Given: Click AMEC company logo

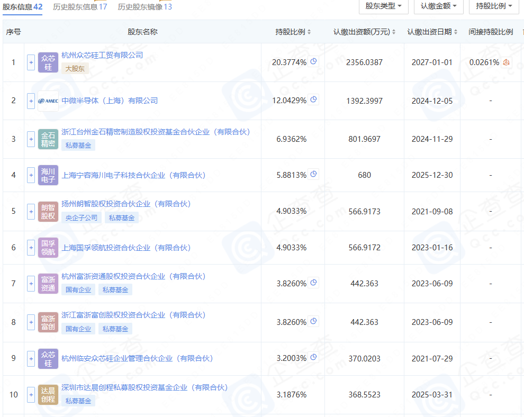Looking at the screenshot, I should pyautogui.click(x=48, y=101).
